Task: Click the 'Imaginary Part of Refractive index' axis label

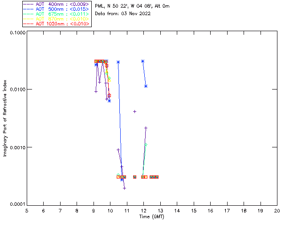Action: 5,118
